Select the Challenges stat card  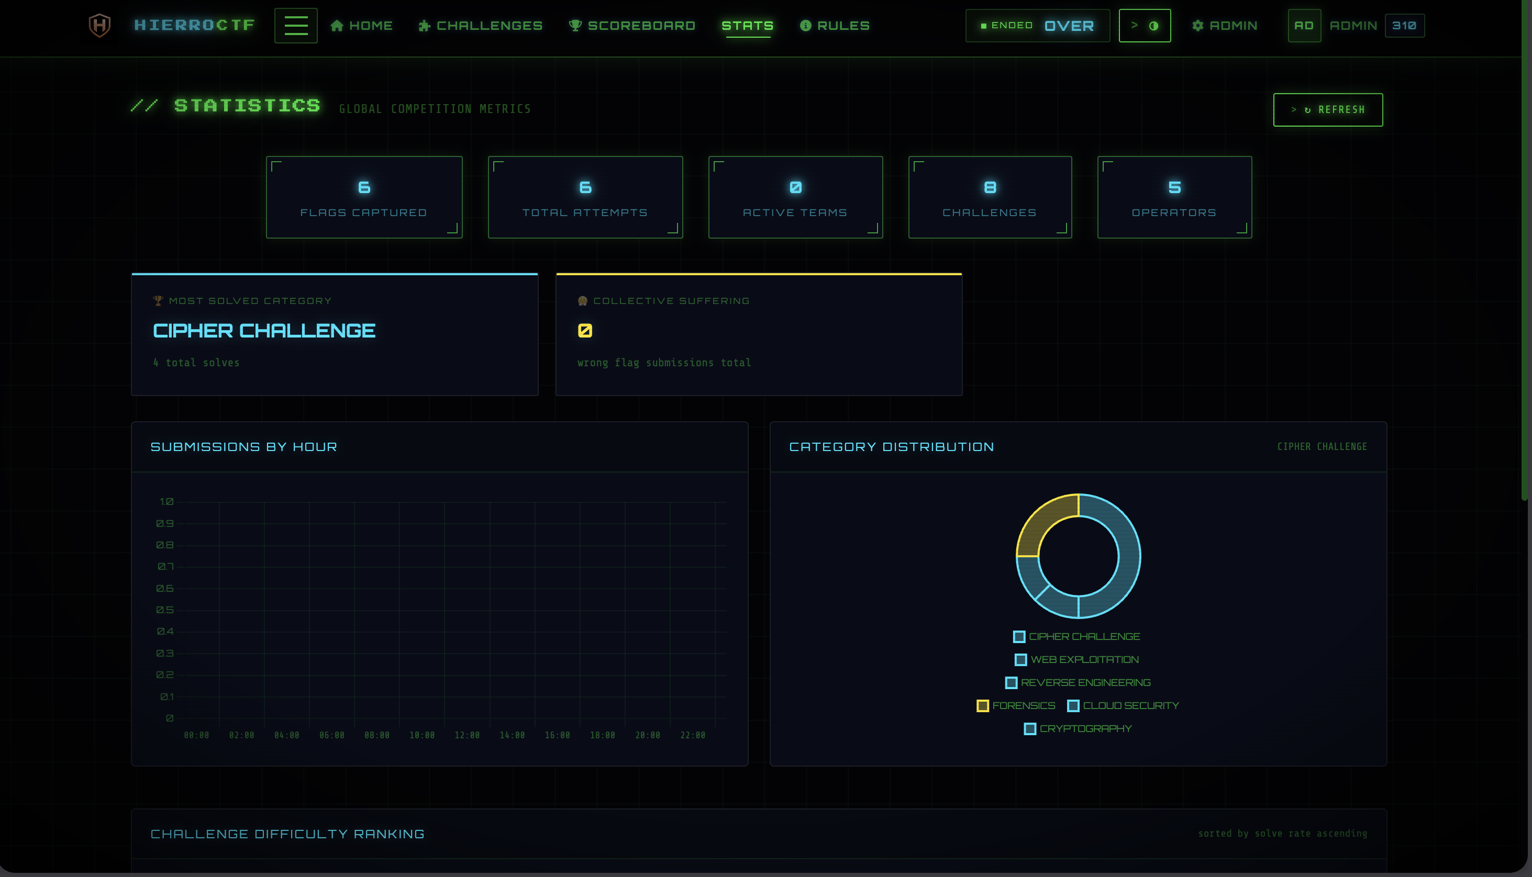(x=990, y=197)
